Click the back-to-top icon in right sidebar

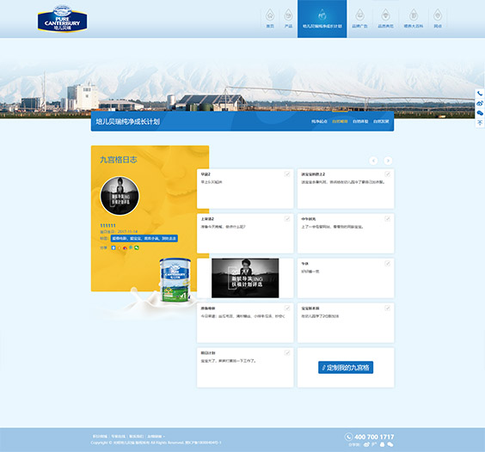(480, 123)
